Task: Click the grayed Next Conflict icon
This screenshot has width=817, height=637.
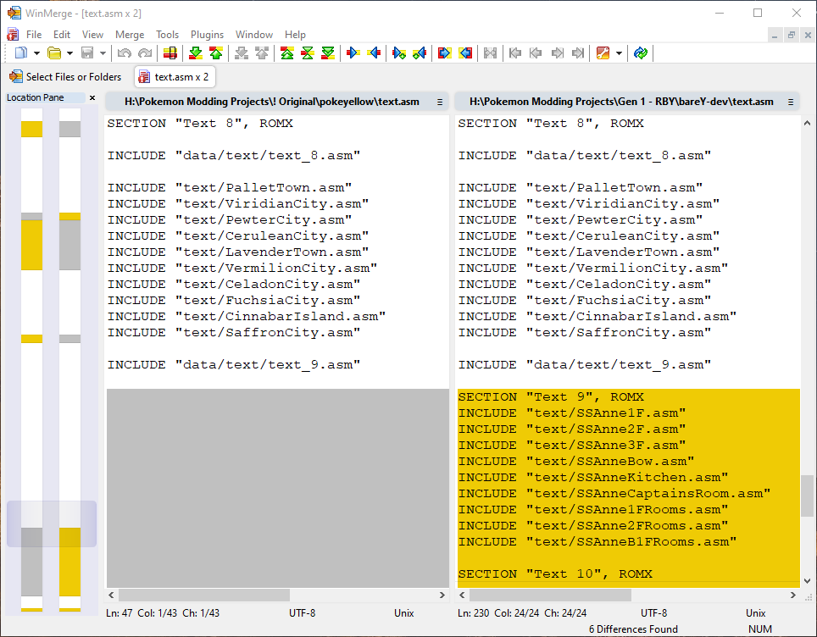Action: 242,53
